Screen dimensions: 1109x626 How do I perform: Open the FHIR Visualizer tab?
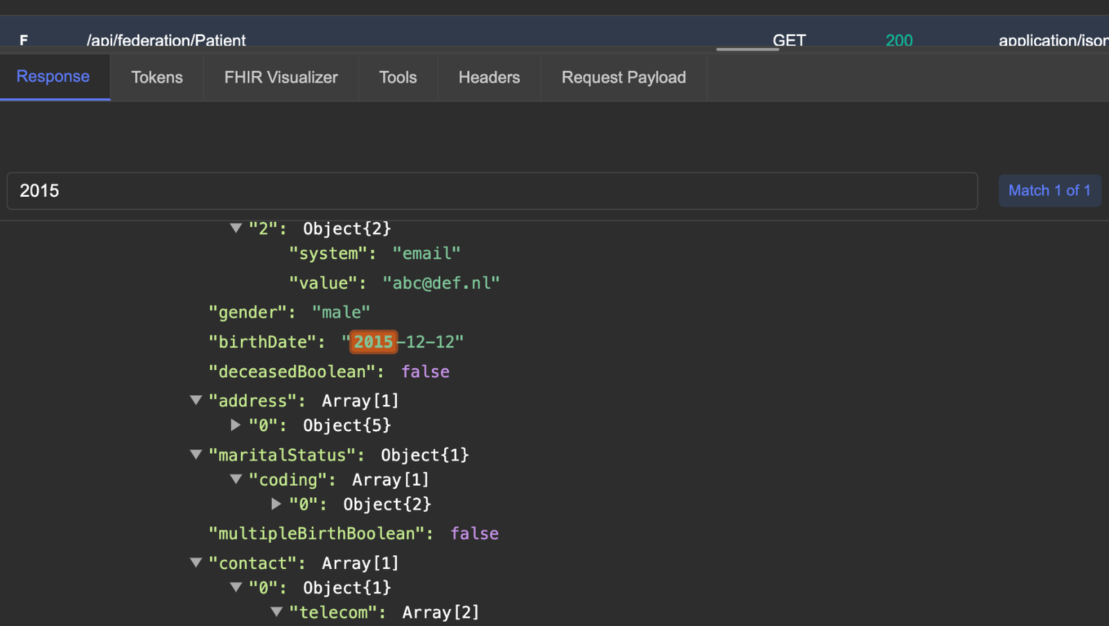coord(280,77)
